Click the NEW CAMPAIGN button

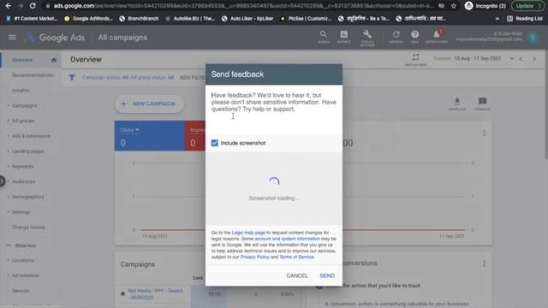click(149, 104)
